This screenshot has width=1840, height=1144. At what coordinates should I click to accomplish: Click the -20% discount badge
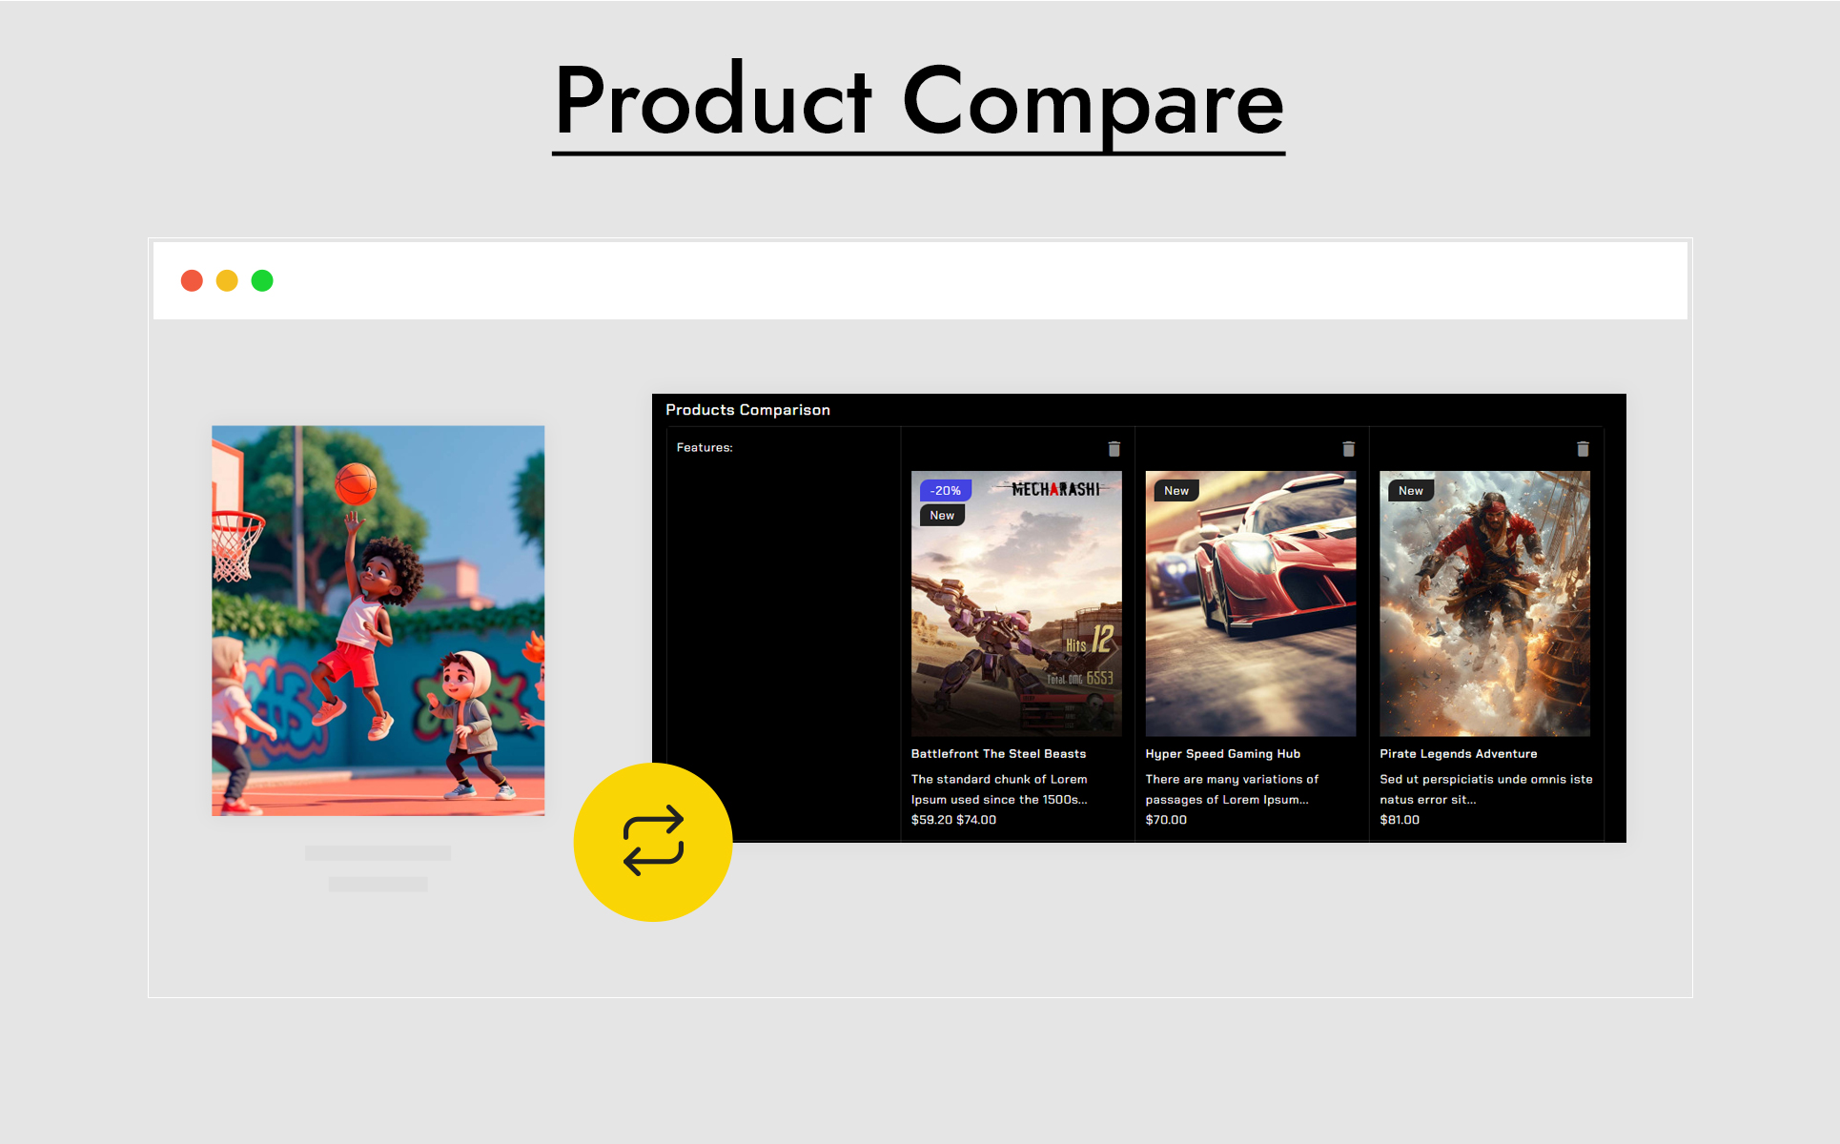coord(945,490)
